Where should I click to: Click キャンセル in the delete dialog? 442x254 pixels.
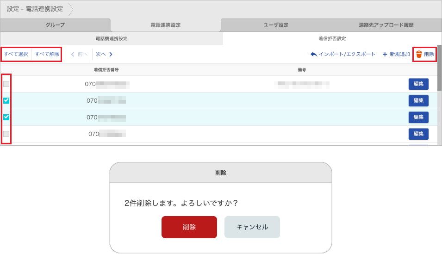(x=252, y=227)
